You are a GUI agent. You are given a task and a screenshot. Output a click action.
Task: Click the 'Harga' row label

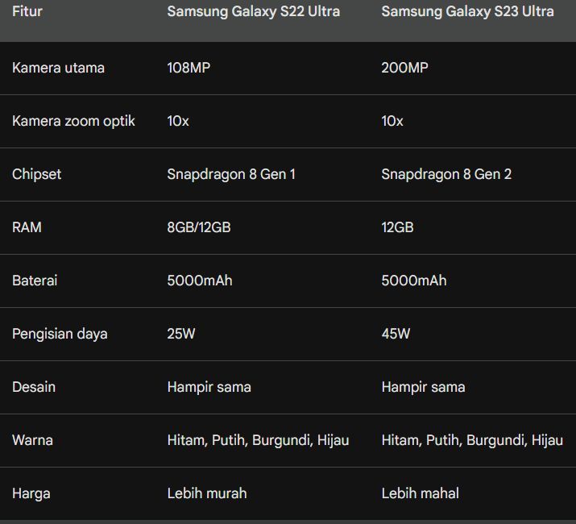pos(31,494)
